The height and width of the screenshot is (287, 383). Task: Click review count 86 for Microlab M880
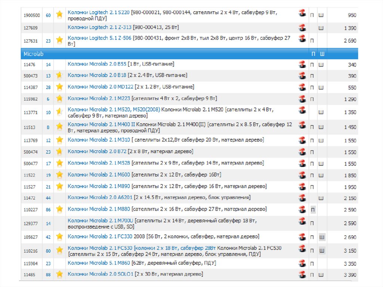point(48,210)
